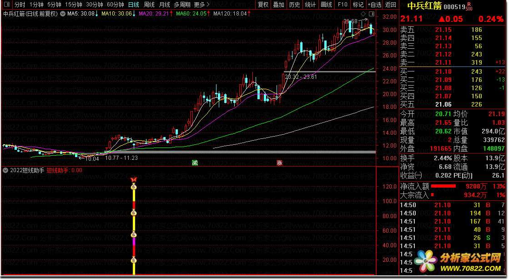Click the 大宗流入 value 934.2万
This screenshot has height=280, width=509.
475,195
